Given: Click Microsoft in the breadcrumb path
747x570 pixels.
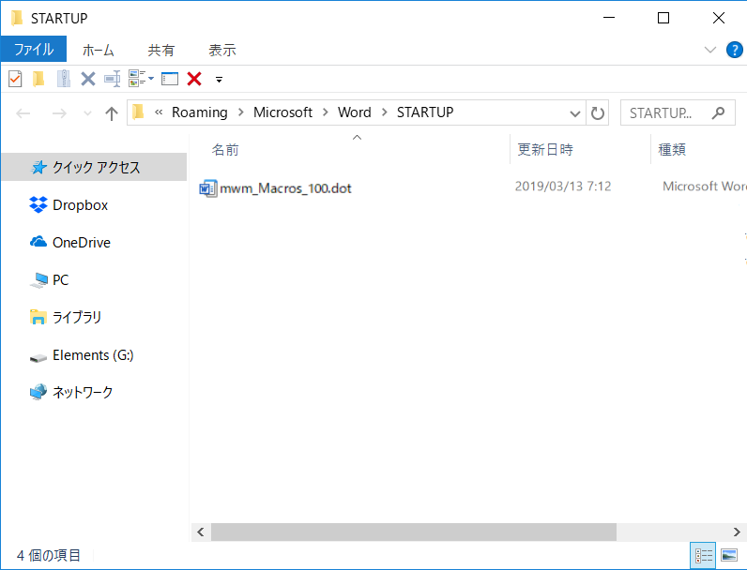Looking at the screenshot, I should pos(282,112).
